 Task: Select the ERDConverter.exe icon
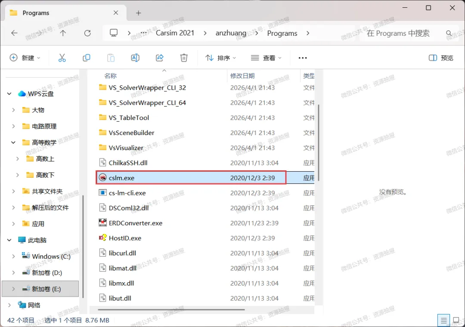pyautogui.click(x=102, y=223)
